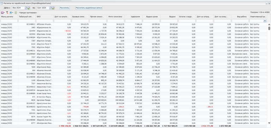This screenshot has height=128, width=271.
Task: Click the scrollbar up arrow
Action: [269, 24]
